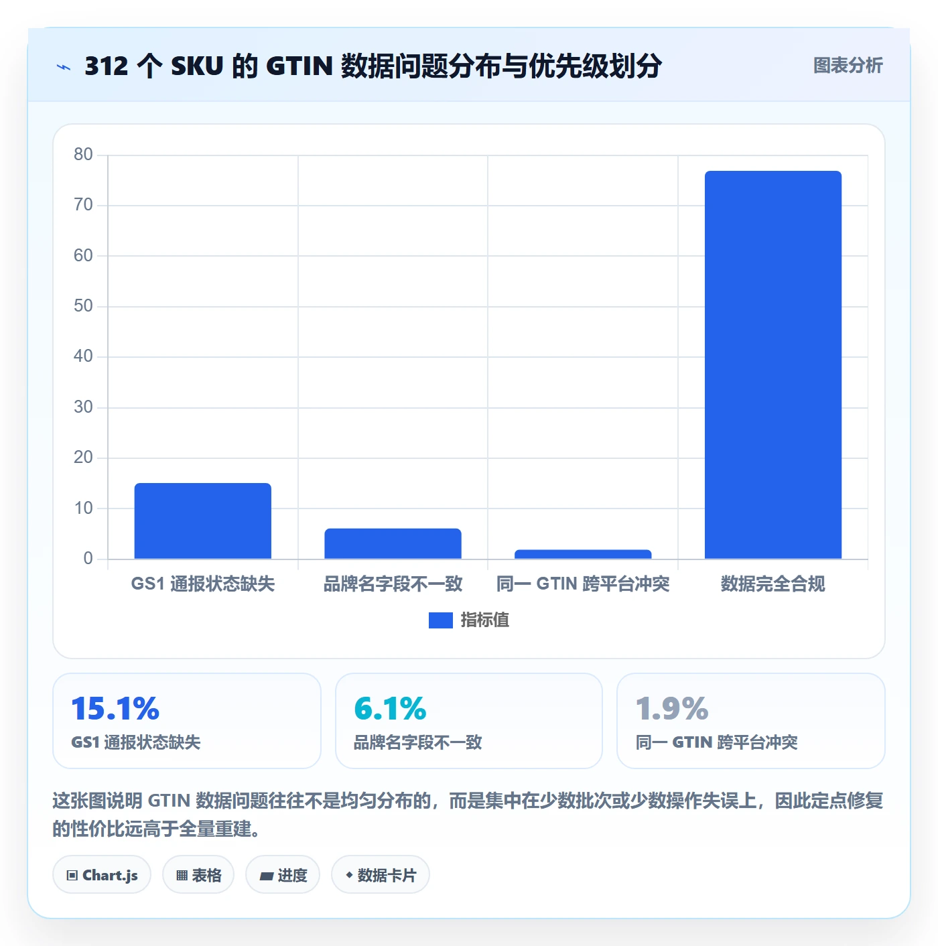The height and width of the screenshot is (946, 938).
Task: Click the table grid icon in 表格 chip
Action: tap(182, 876)
